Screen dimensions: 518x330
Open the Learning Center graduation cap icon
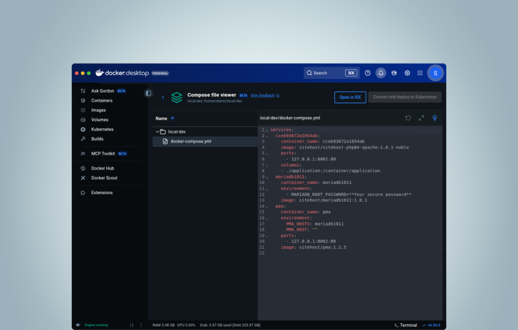coord(394,73)
